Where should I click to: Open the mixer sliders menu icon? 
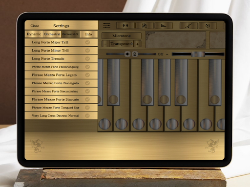tap(106, 25)
